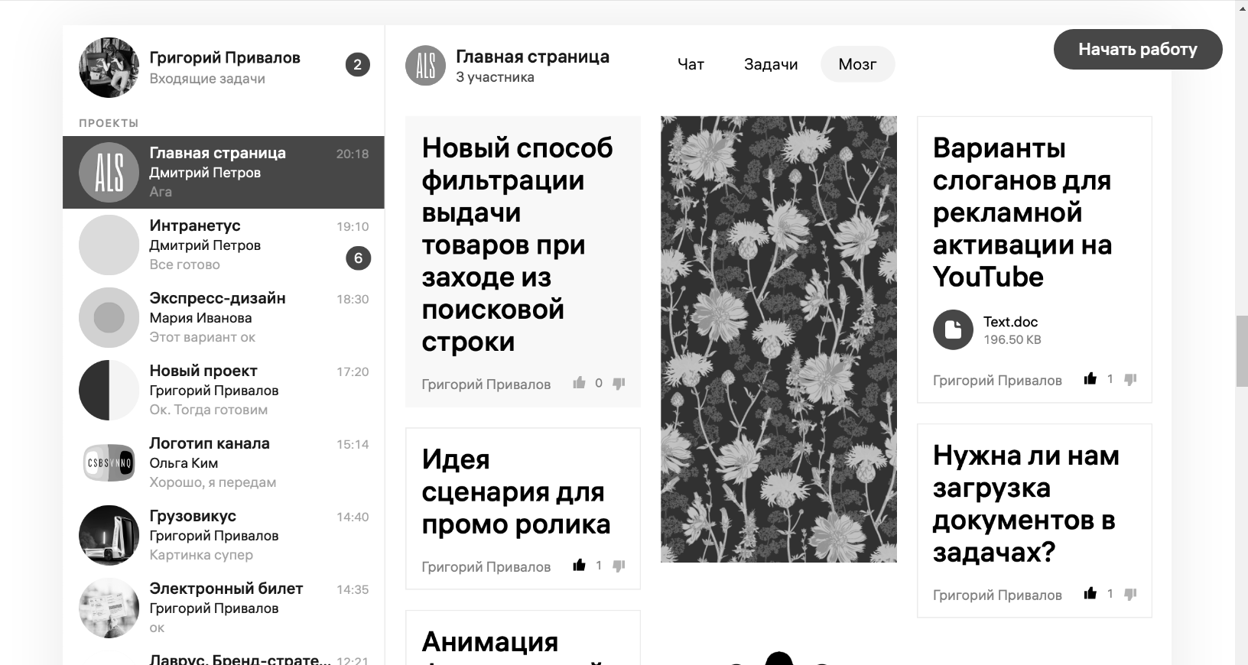Click thumbs down on YouTube slogans card
This screenshot has width=1248, height=665.
tap(1130, 379)
